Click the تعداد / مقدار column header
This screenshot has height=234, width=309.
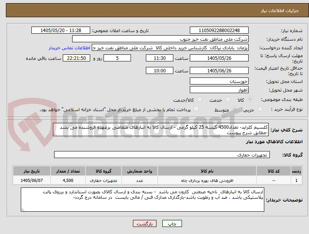click(68, 171)
